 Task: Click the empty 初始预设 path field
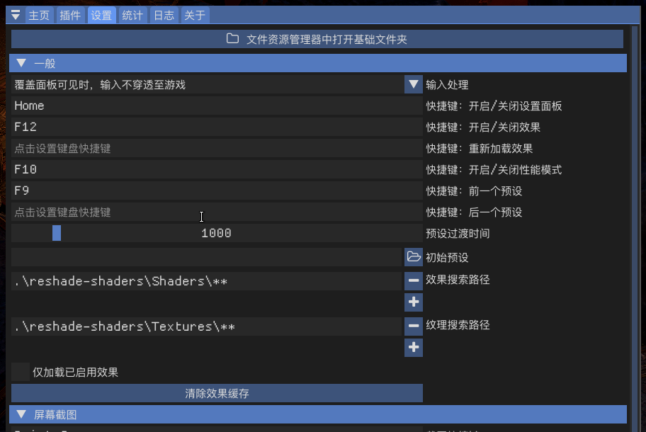coord(206,257)
